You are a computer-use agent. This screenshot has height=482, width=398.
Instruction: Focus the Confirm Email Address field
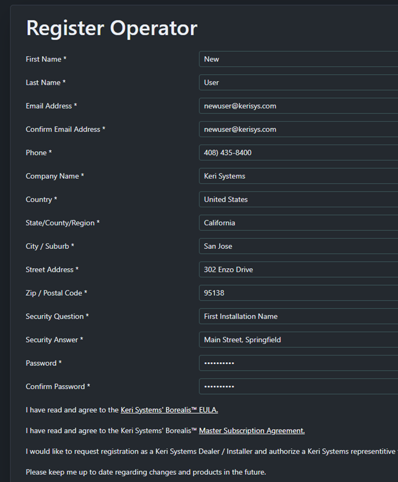pyautogui.click(x=298, y=129)
